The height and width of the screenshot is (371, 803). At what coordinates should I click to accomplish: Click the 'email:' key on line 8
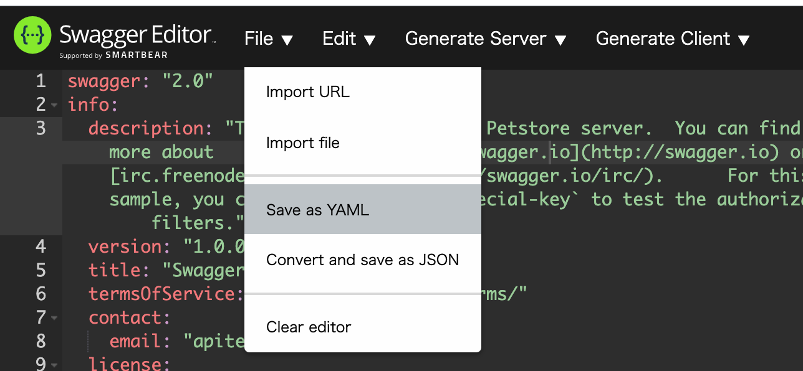(141, 341)
